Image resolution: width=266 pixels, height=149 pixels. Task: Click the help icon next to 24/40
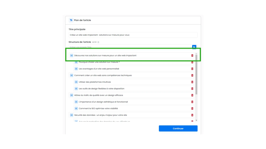pos(98,42)
